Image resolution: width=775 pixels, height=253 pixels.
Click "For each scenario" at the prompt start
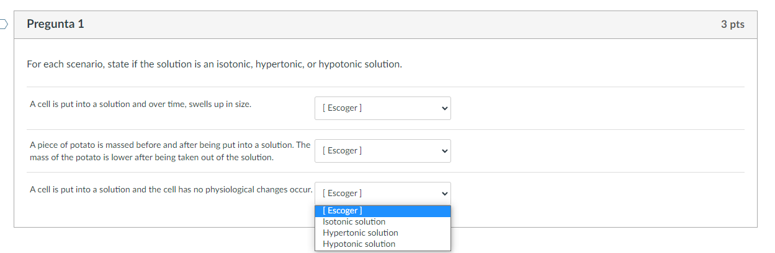click(x=65, y=65)
